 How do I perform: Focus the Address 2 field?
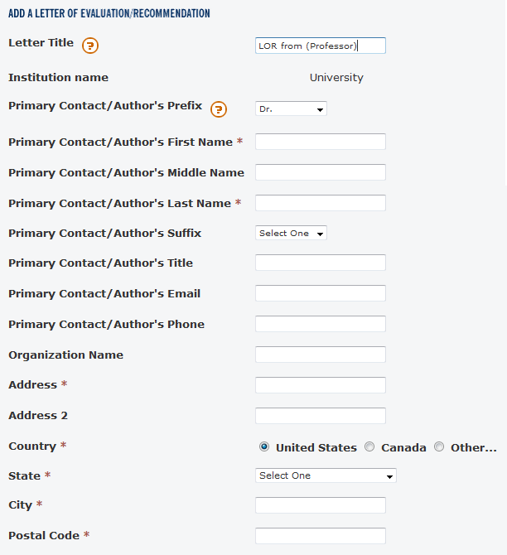(321, 416)
